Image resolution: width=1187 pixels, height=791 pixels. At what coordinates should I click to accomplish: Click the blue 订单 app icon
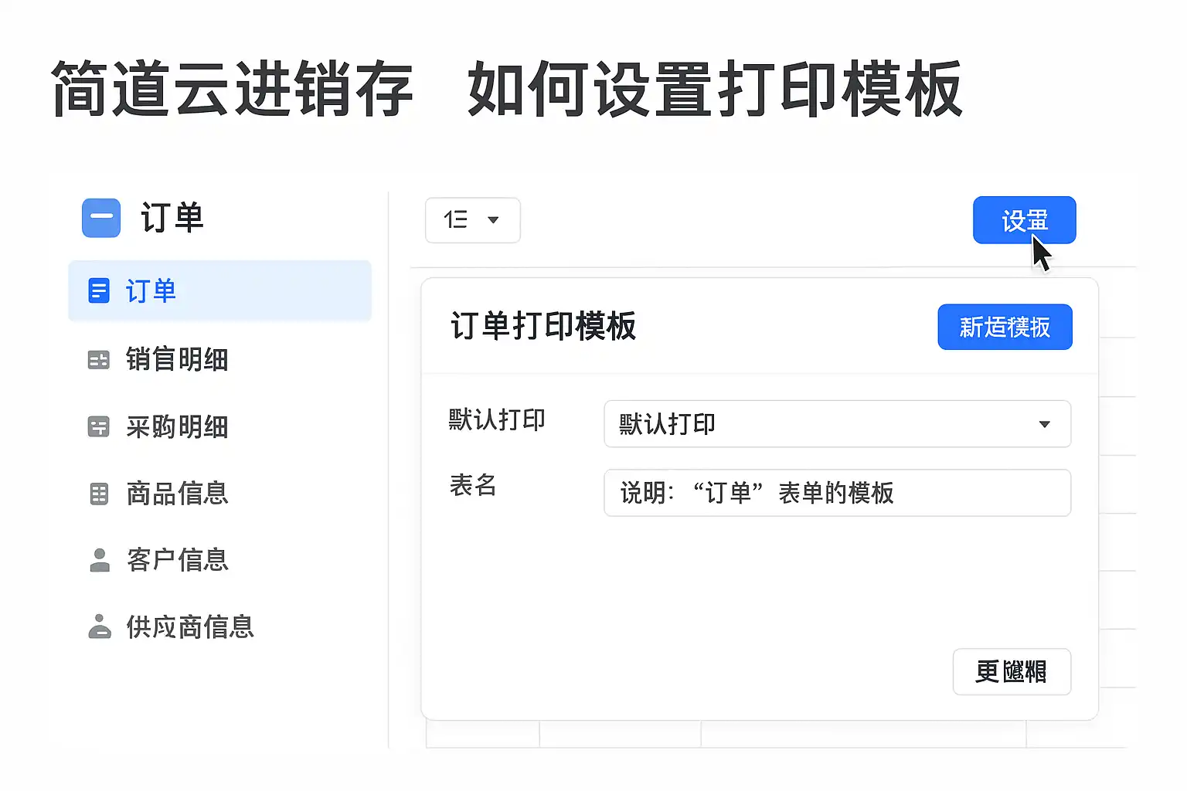101,218
